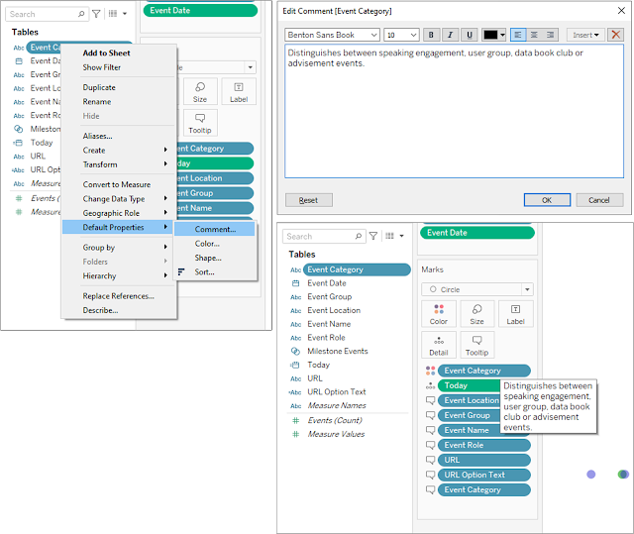Select Color... in the submenu
This screenshot has height=534, width=634.
215,244
